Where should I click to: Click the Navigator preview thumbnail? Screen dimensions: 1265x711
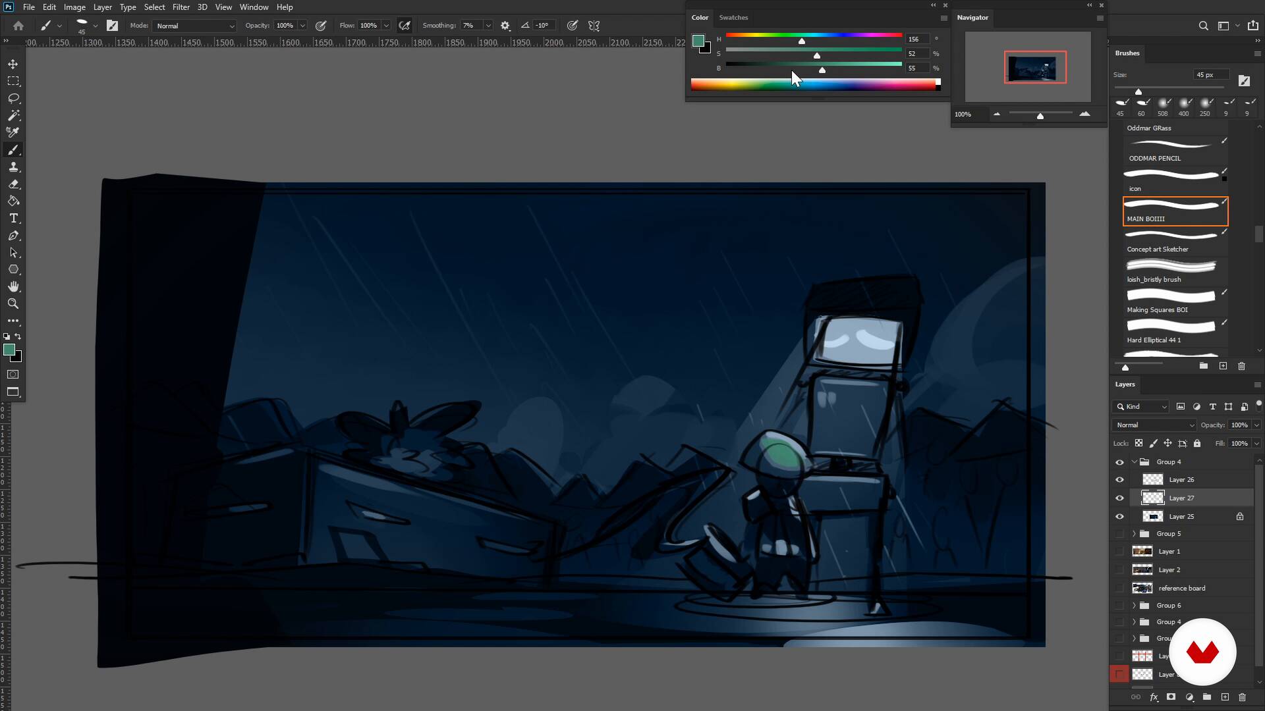pos(1028,66)
